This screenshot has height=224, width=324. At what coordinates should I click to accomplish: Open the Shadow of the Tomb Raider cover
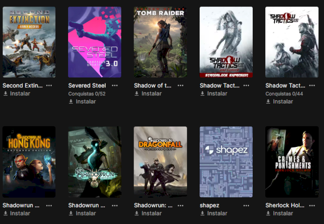[160, 42]
